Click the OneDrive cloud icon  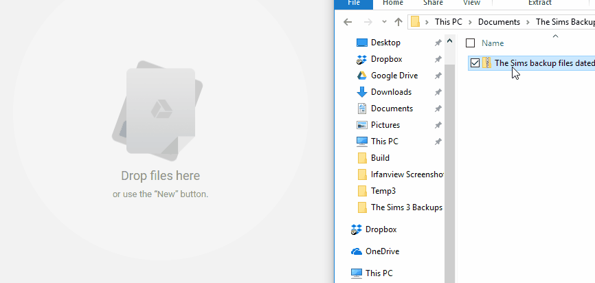tap(357, 251)
